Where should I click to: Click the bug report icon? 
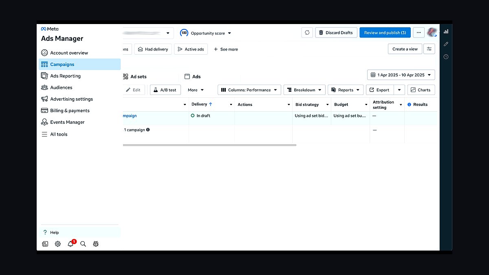(x=96, y=244)
